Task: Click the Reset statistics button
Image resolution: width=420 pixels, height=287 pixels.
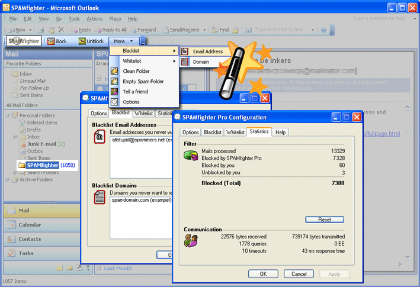Action: (325, 220)
